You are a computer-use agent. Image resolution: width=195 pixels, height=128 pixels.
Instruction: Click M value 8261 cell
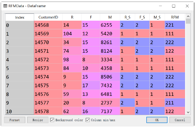tap(110, 42)
